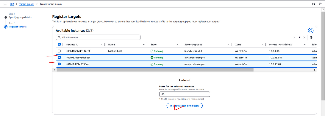Click Include as pending below button
Image resolution: width=325 pixels, height=116 pixels.
(x=185, y=105)
